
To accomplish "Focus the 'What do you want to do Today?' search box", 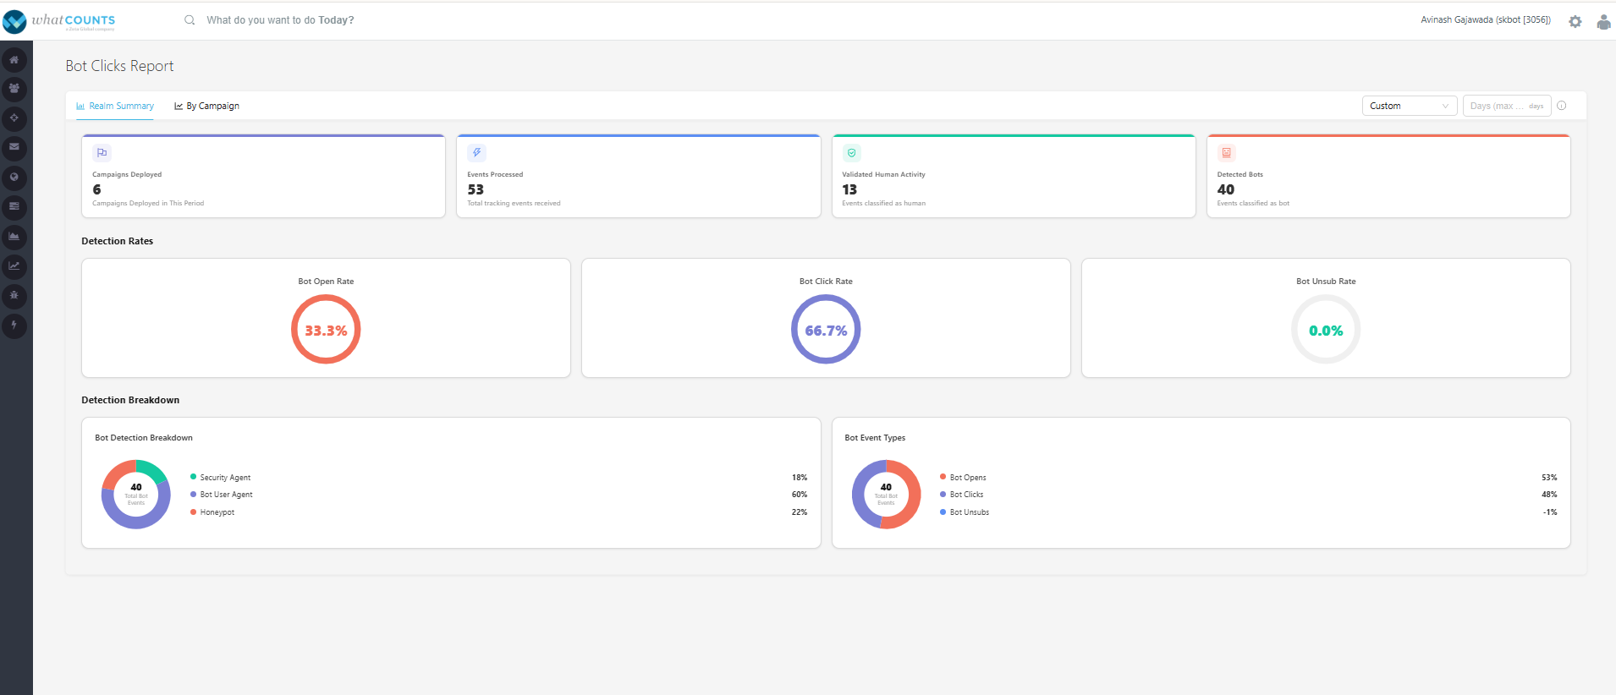I will click(x=280, y=20).
